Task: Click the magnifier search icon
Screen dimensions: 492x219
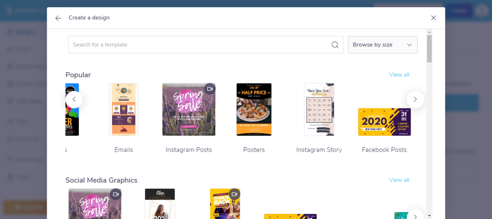Action: 335,45
